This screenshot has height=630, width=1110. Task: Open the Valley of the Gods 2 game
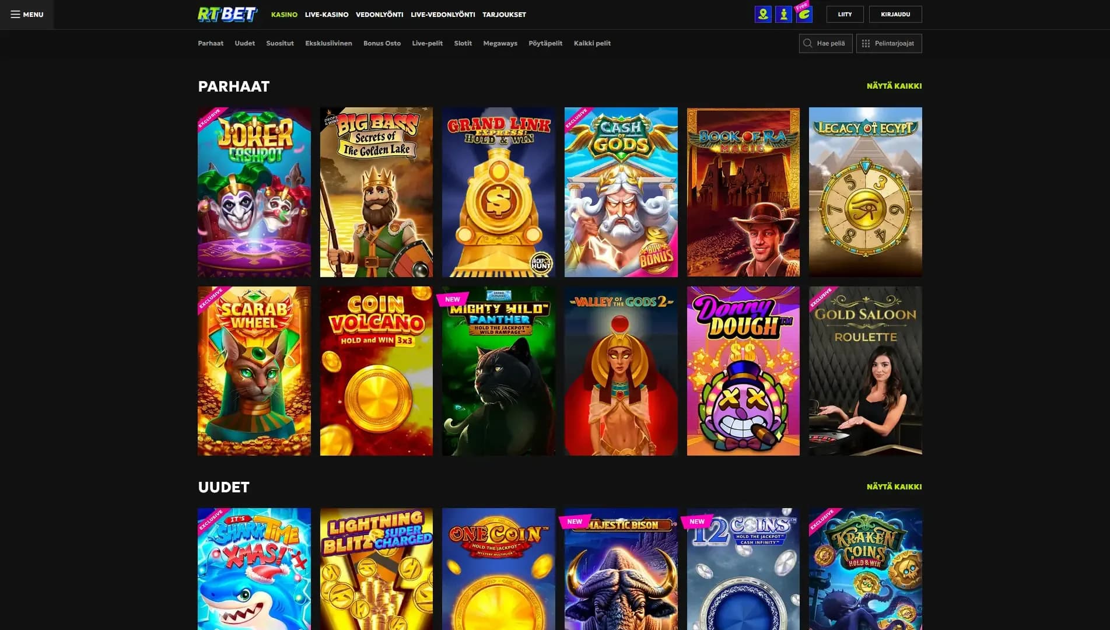click(621, 371)
